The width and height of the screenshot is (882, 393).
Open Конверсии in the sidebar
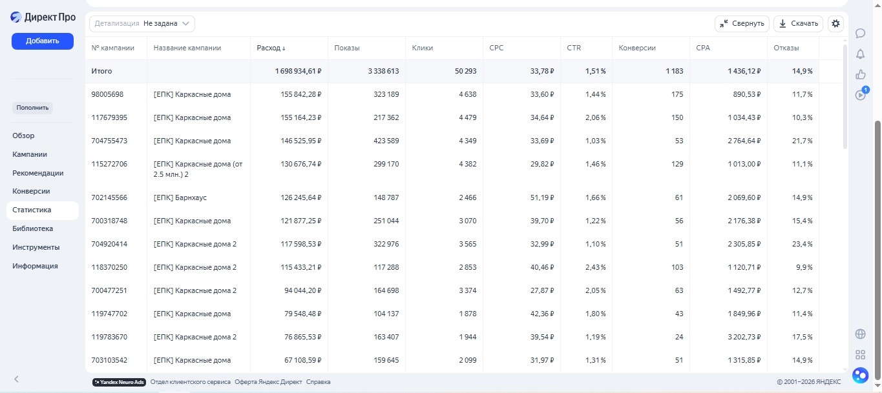pos(31,192)
